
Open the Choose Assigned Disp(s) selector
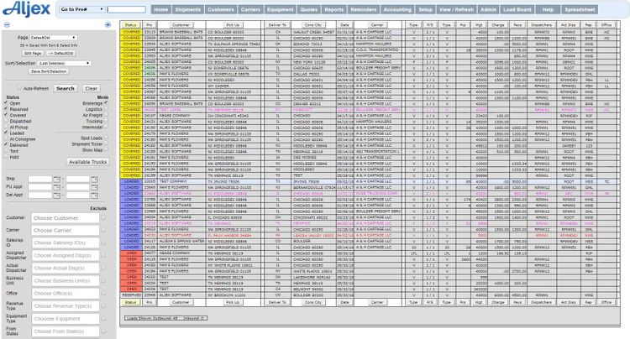click(x=66, y=255)
